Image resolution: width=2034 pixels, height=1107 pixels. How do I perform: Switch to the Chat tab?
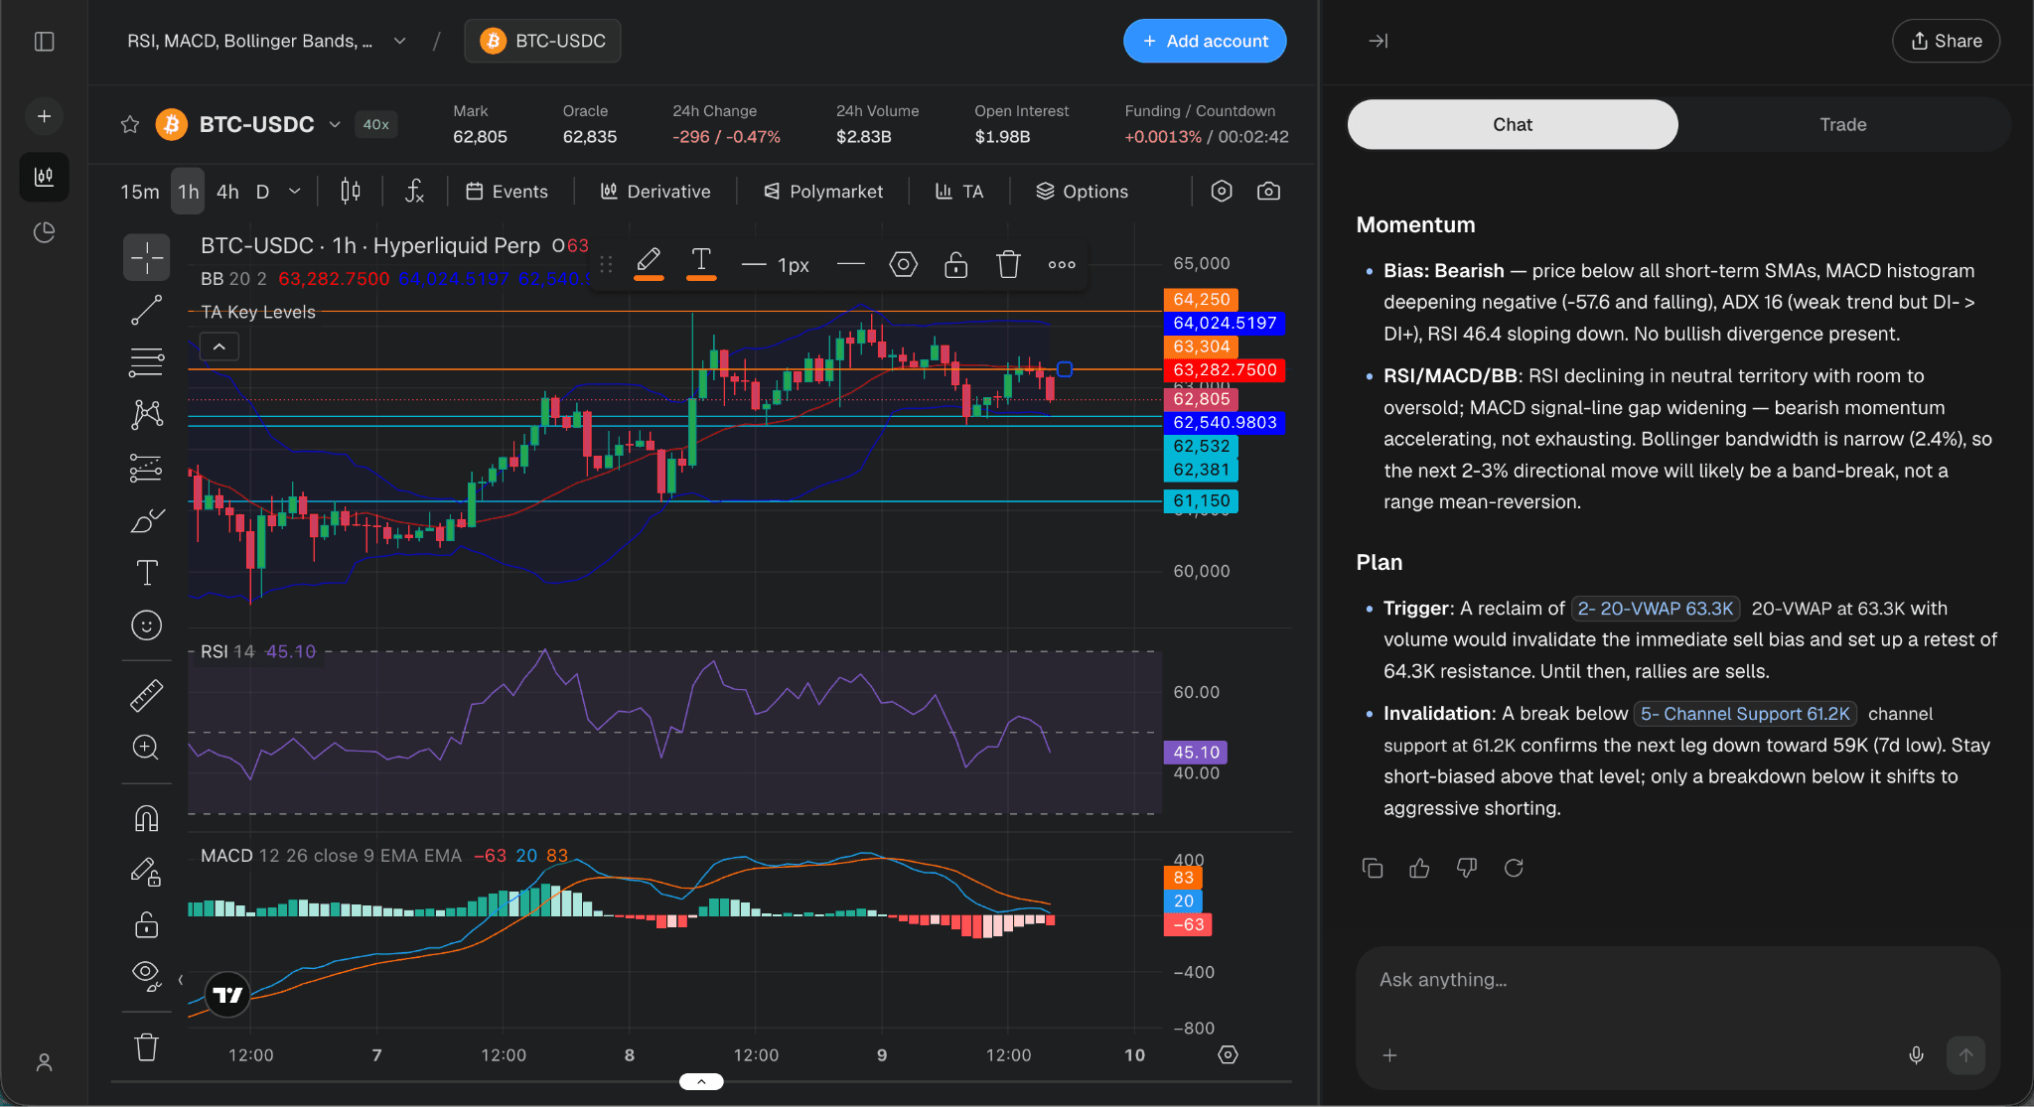[x=1513, y=124]
